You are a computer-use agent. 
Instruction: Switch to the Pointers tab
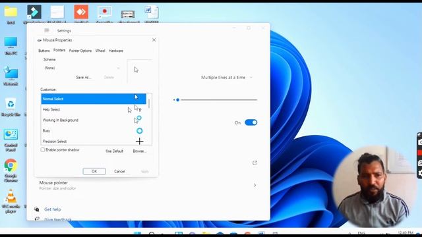[x=59, y=50]
